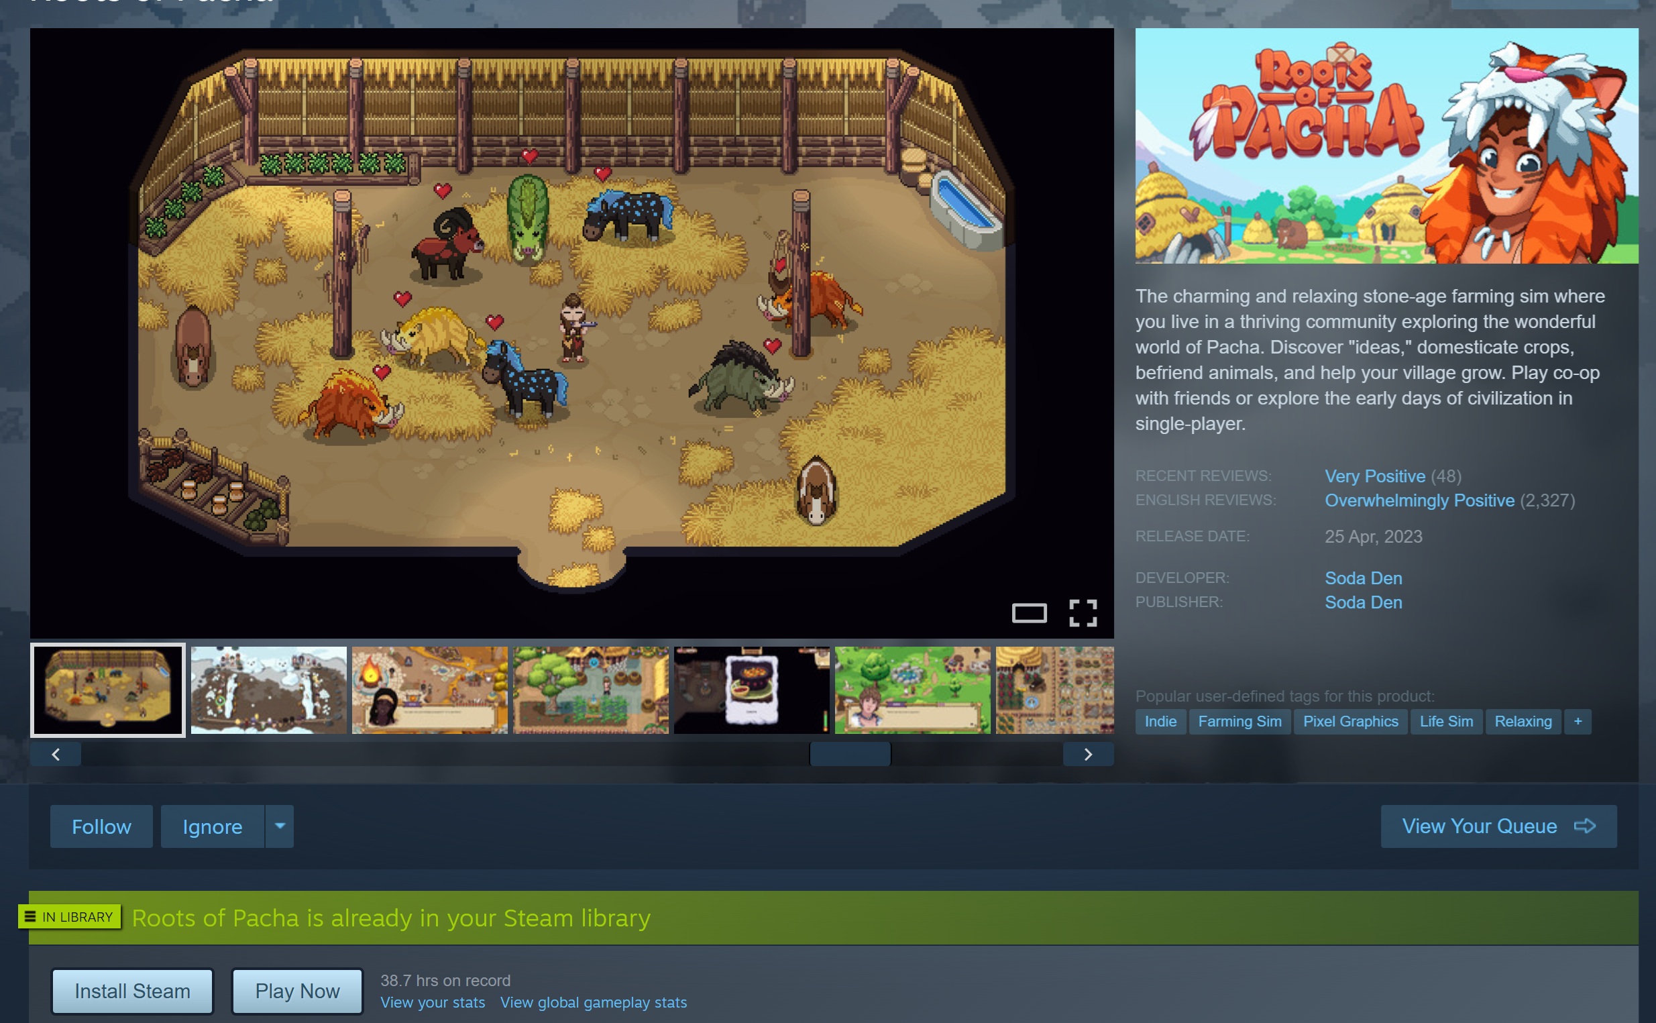Open the Pixel Graphics tag
Screen dimensions: 1656x1023
coord(1349,721)
